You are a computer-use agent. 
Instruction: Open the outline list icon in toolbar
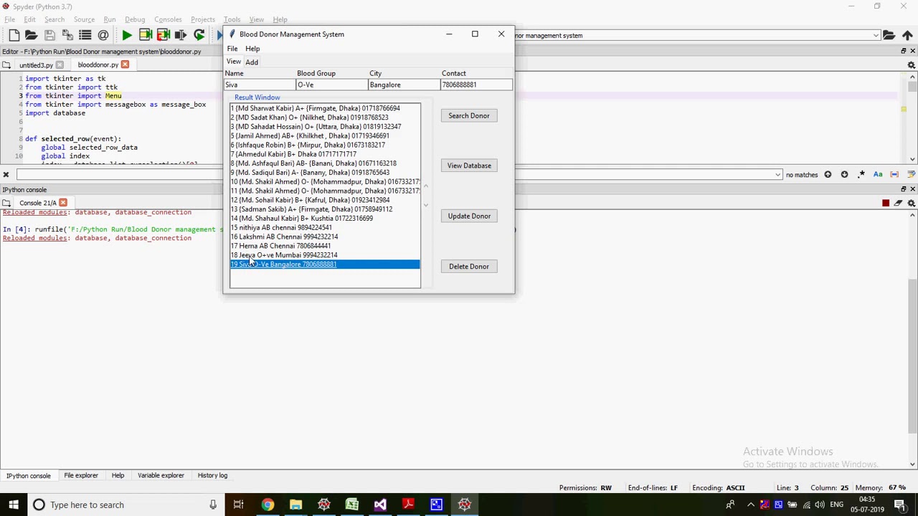pos(85,35)
